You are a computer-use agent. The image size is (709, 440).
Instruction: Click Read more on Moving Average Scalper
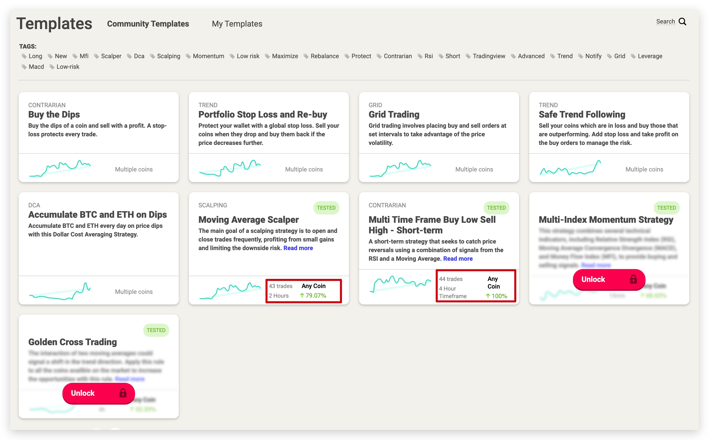[298, 248]
